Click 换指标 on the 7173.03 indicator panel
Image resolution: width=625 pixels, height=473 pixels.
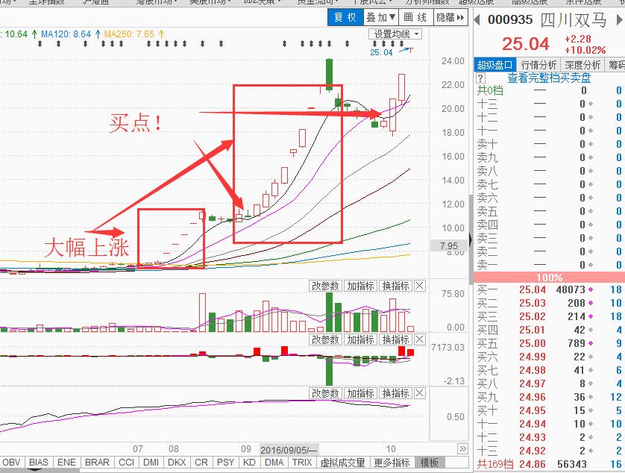click(x=395, y=339)
